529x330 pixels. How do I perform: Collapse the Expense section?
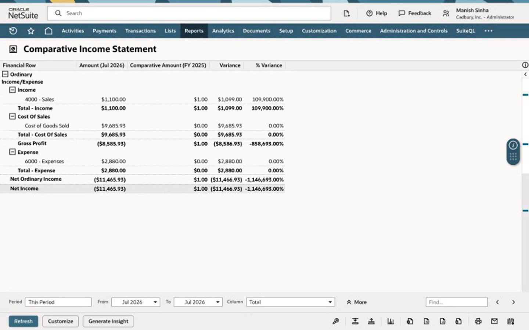(x=12, y=152)
